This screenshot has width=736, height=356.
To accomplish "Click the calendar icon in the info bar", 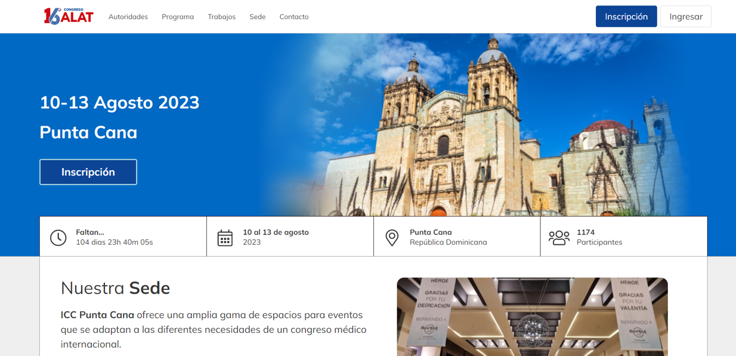I will [x=225, y=238].
